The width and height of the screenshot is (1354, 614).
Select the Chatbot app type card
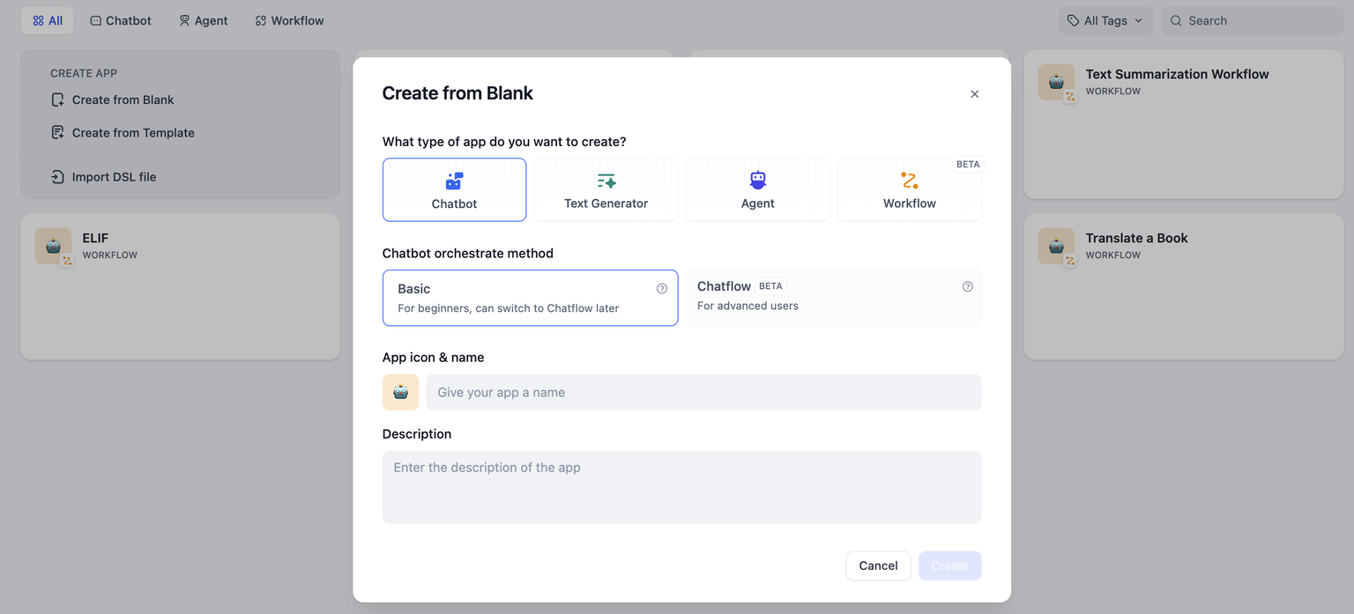(454, 189)
